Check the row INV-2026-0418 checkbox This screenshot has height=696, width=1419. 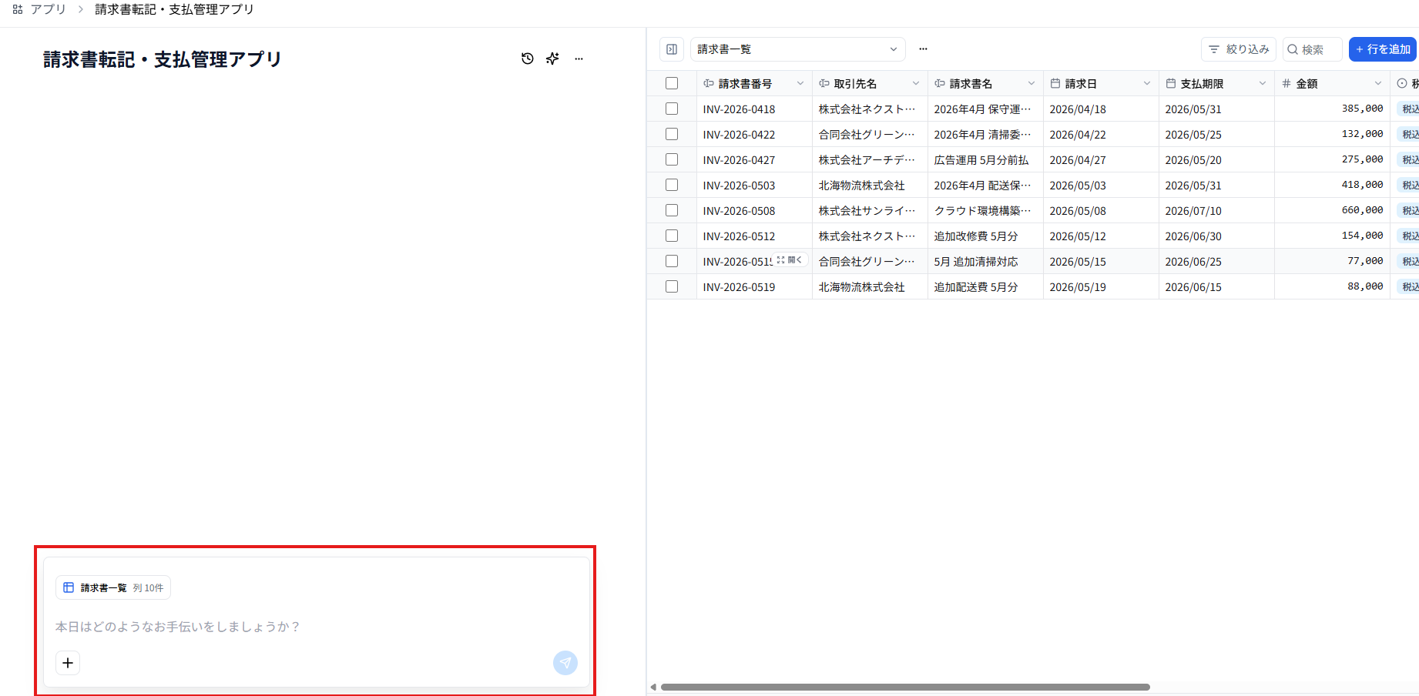point(672,109)
